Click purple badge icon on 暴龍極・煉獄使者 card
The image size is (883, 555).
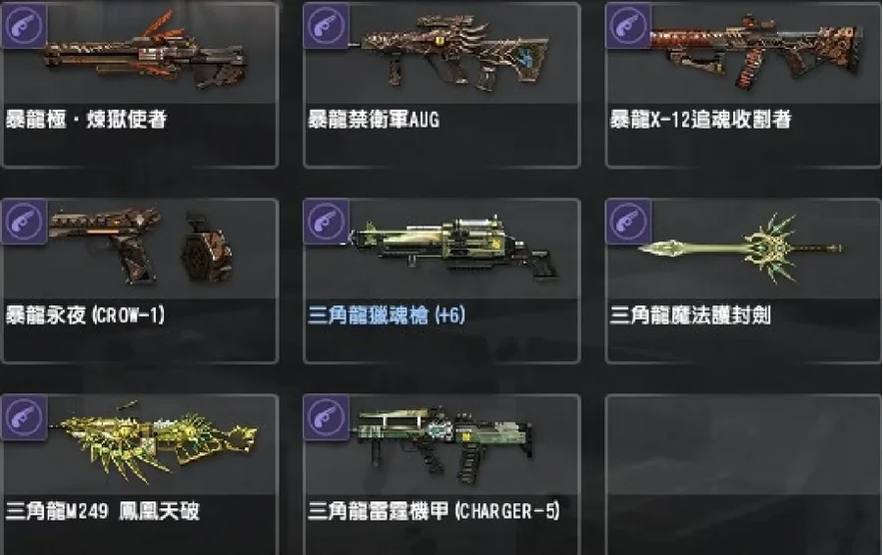click(25, 25)
